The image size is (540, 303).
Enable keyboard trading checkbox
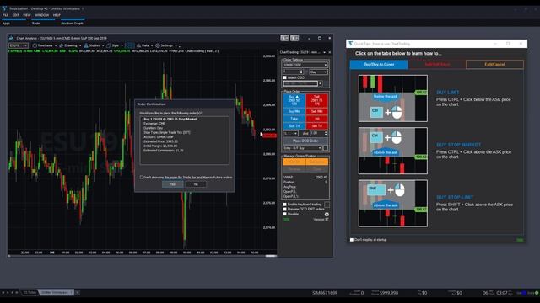click(285, 205)
